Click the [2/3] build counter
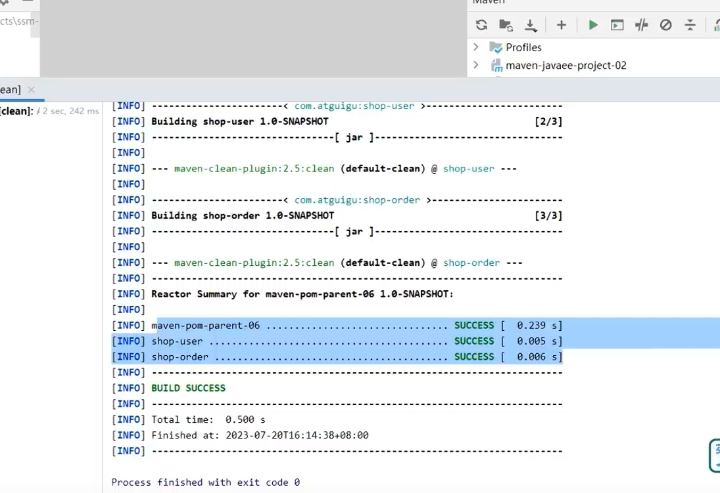This screenshot has width=720, height=493. [548, 121]
